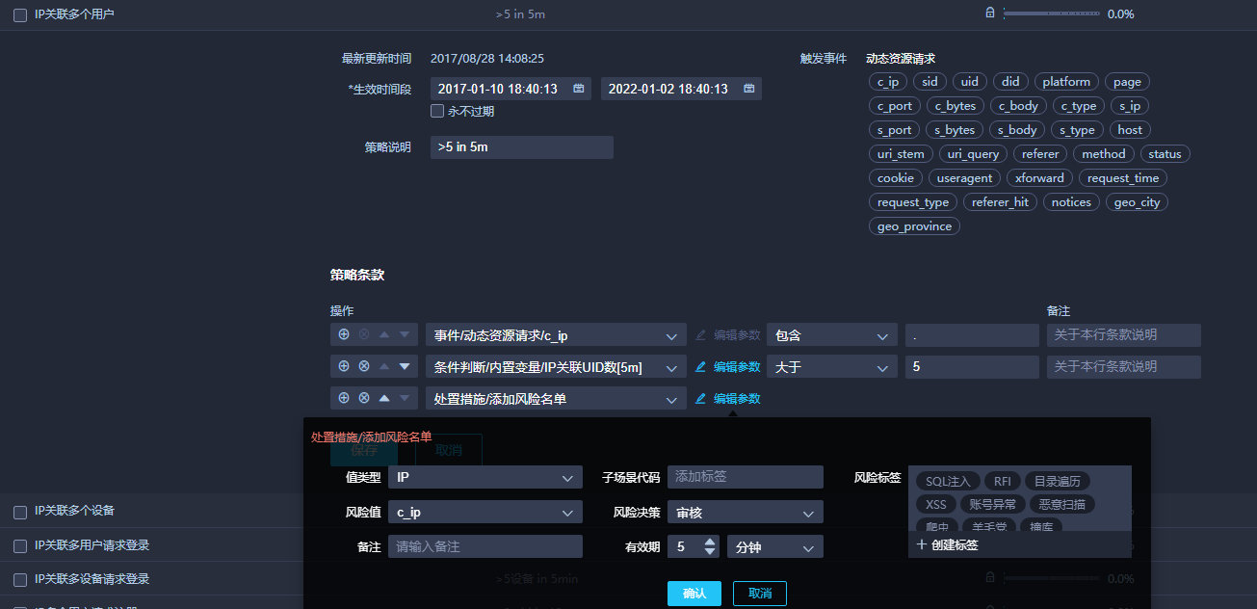Screen dimensions: 1257x609
Task: Click the value field containing 5 in the 大于 row
Action: (972, 367)
